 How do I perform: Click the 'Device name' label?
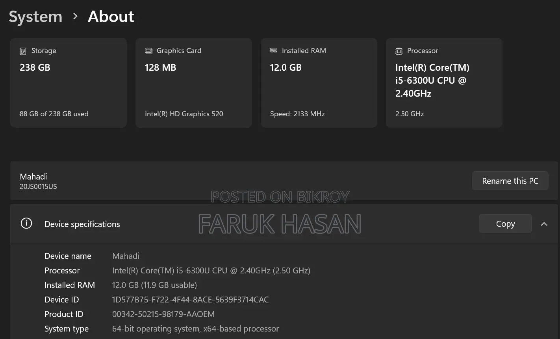coord(68,256)
